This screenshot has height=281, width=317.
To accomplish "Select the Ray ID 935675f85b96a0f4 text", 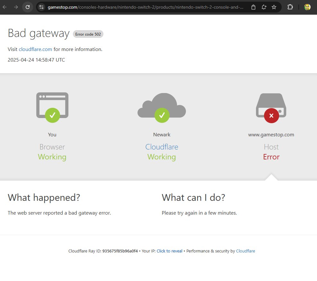I will click(120, 251).
